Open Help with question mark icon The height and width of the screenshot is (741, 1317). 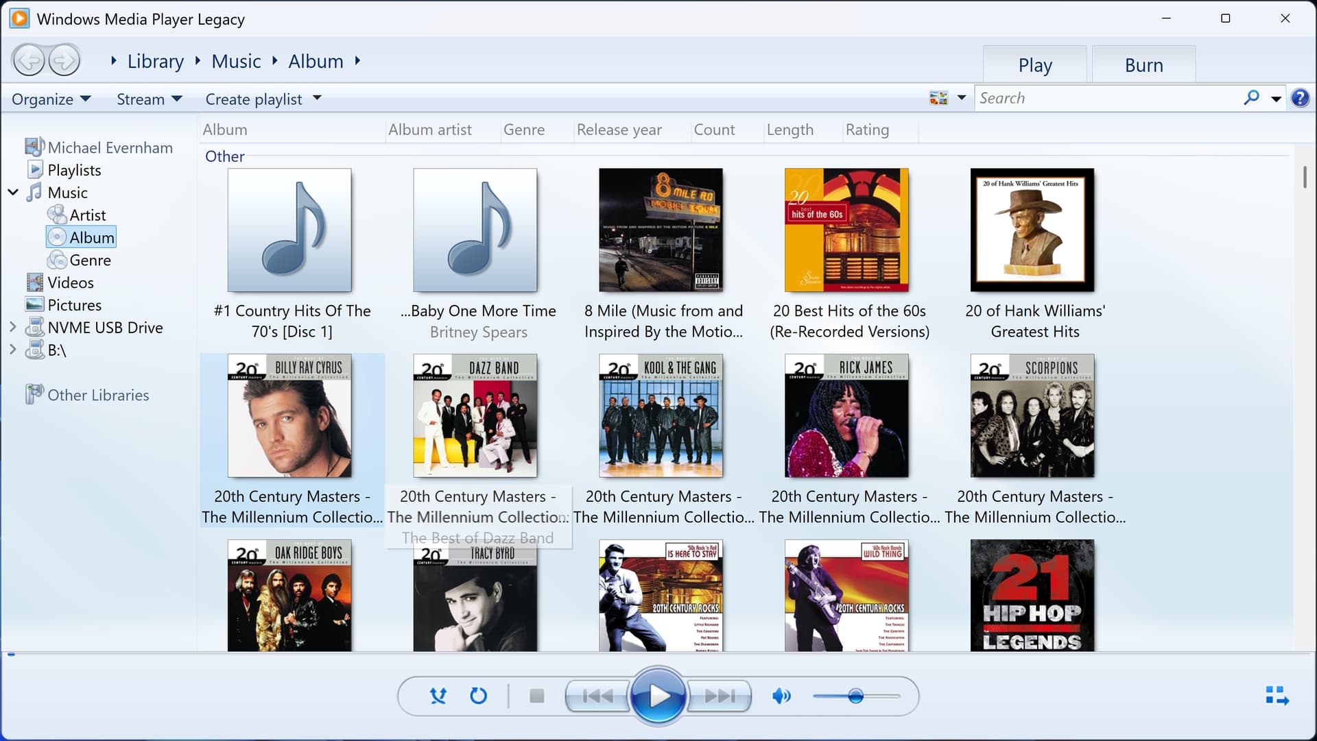pyautogui.click(x=1300, y=98)
